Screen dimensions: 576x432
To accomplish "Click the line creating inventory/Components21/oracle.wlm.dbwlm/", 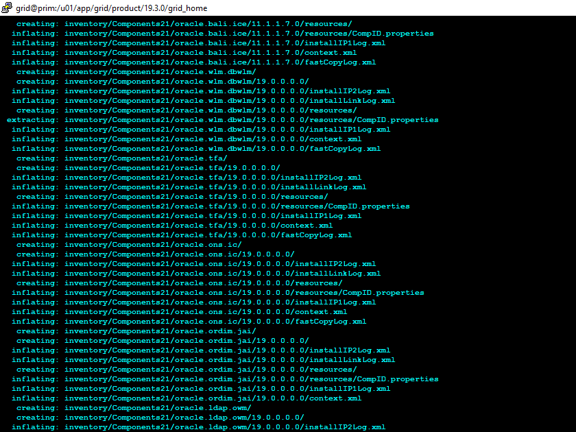I will tap(136, 72).
